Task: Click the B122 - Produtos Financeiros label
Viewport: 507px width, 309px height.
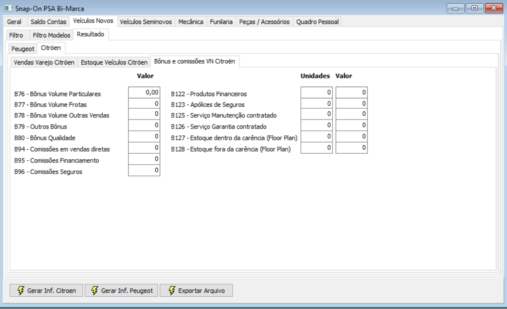Action: pos(209,94)
